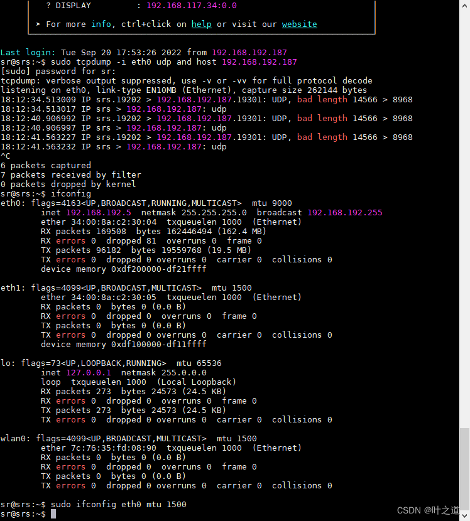The image size is (470, 521).
Task: Open the help link in banner
Action: pyautogui.click(x=201, y=24)
